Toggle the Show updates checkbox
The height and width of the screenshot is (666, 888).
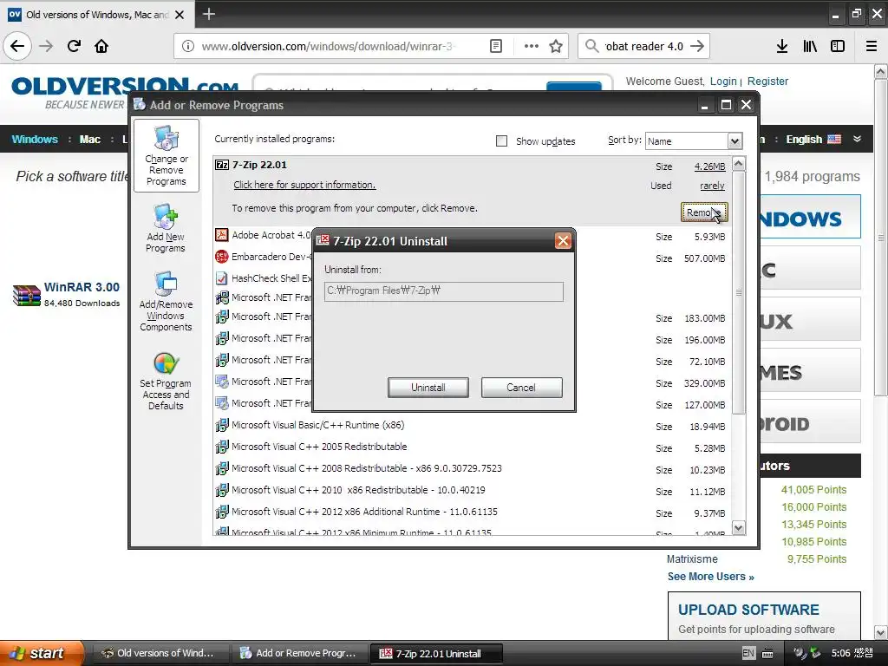pyautogui.click(x=501, y=141)
